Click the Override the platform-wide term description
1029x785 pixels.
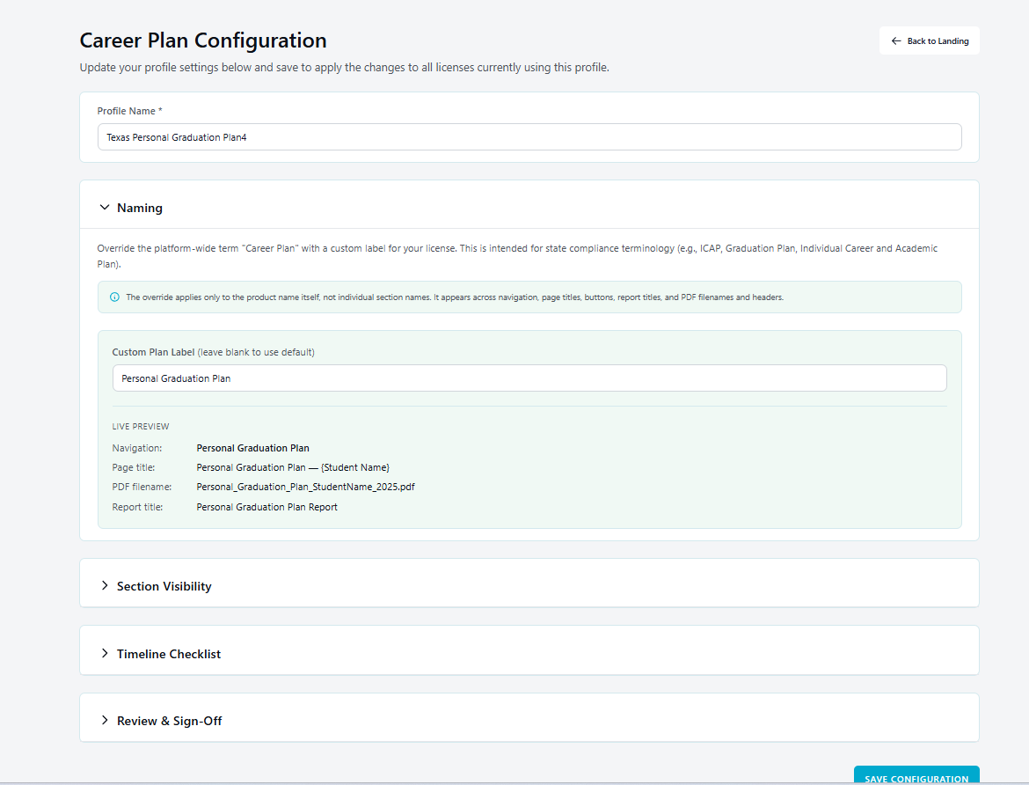(x=517, y=256)
